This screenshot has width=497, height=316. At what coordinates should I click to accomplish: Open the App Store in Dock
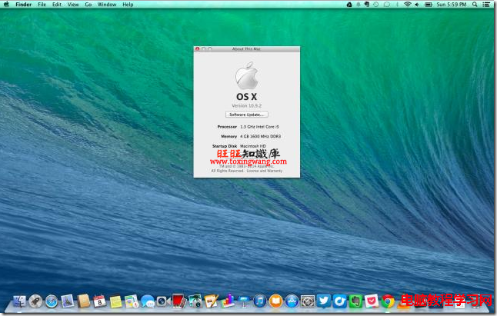(x=292, y=301)
